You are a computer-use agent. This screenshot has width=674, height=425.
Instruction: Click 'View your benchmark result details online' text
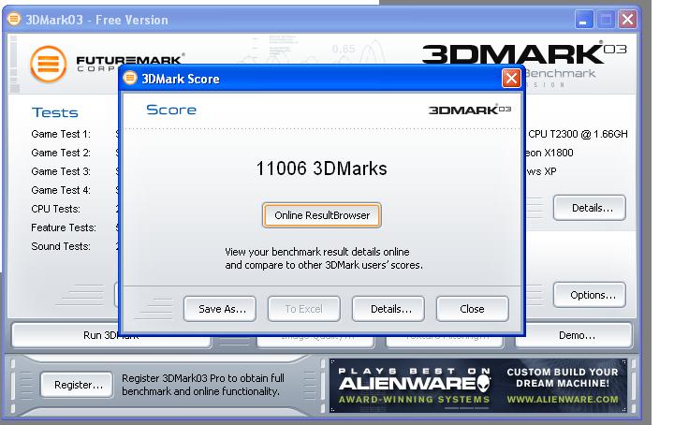point(317,252)
